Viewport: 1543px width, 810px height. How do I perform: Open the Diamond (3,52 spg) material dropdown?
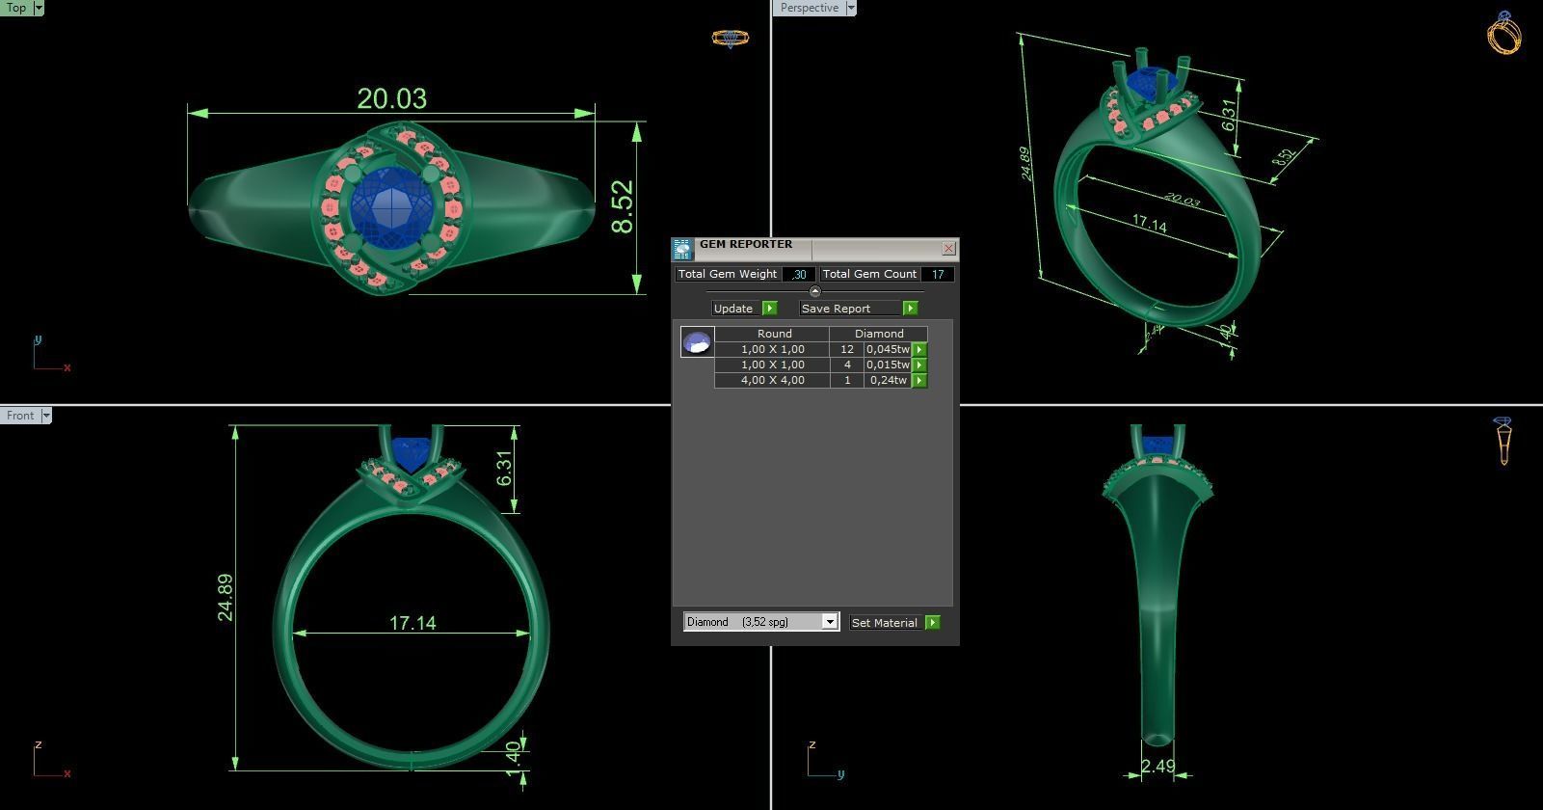pos(829,622)
